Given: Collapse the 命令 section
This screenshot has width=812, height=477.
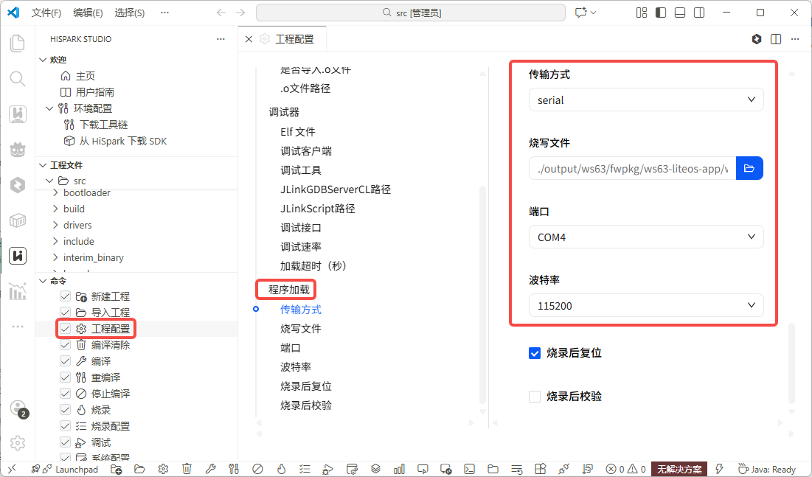Looking at the screenshot, I should tap(43, 281).
